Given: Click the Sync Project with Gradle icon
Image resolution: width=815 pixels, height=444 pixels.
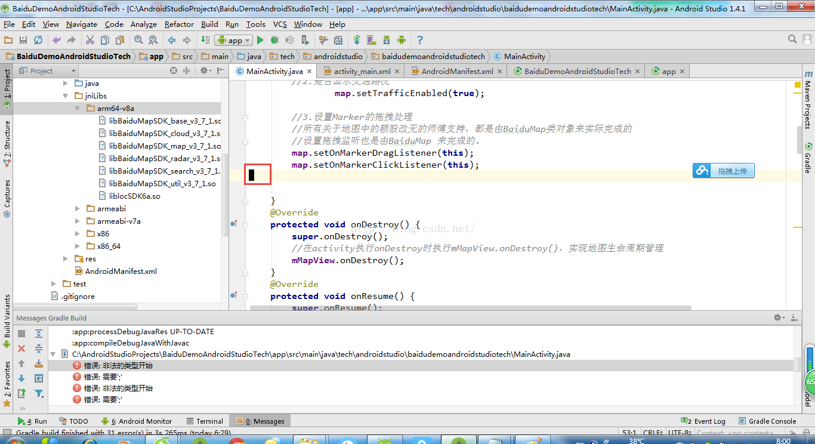Looking at the screenshot, I should click(357, 40).
